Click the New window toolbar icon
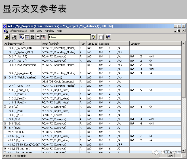Screen dimensions: 187x160 101,37
